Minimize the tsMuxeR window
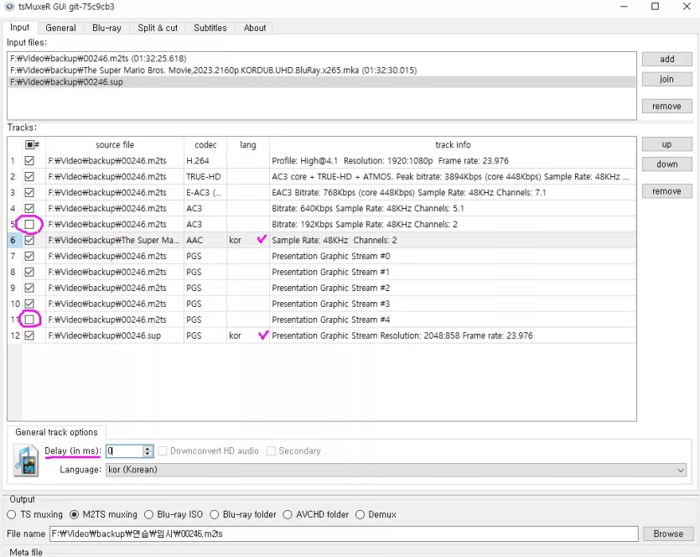 tap(624, 6)
